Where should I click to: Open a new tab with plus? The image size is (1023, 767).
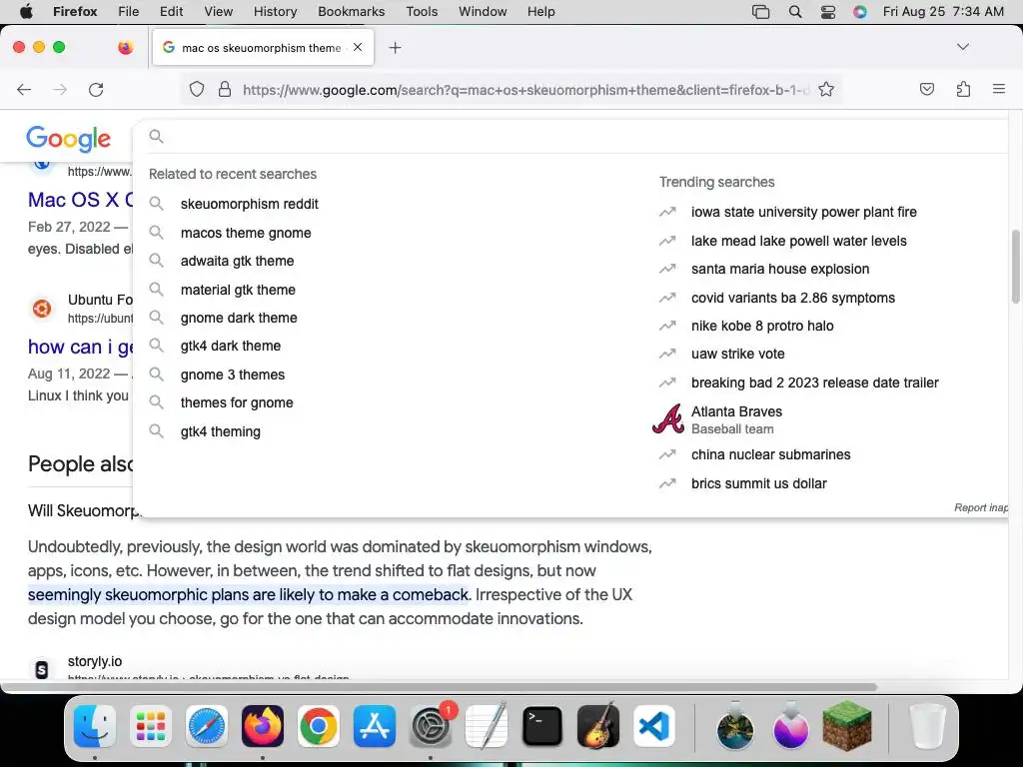395,48
